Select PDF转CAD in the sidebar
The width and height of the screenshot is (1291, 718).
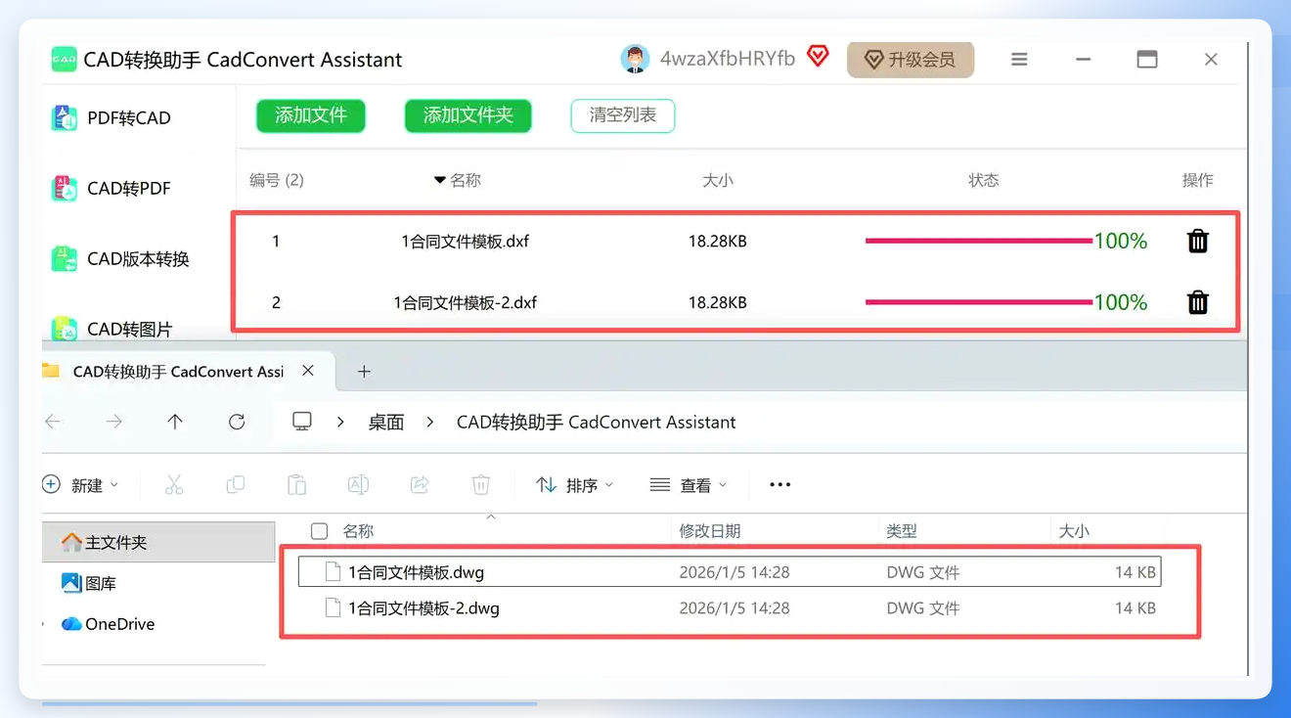click(x=111, y=118)
